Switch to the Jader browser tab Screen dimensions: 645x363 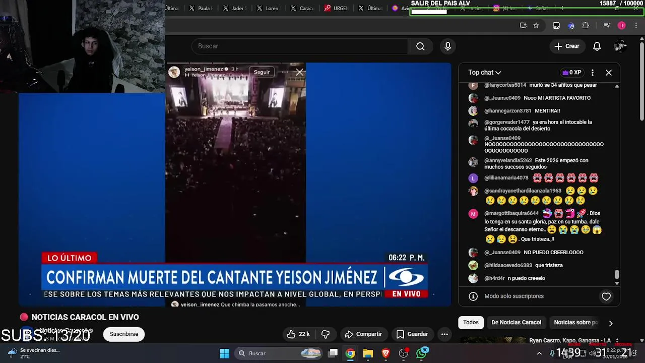coord(235,8)
